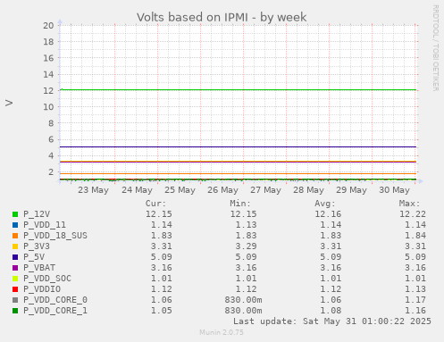This screenshot has height=342, width=444.
Task: Select the P_VBAT legend label
Action: pyautogui.click(x=39, y=268)
